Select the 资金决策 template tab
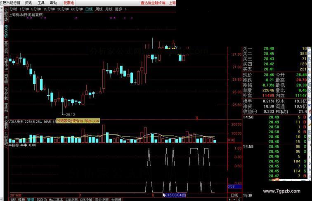 coord(102,199)
